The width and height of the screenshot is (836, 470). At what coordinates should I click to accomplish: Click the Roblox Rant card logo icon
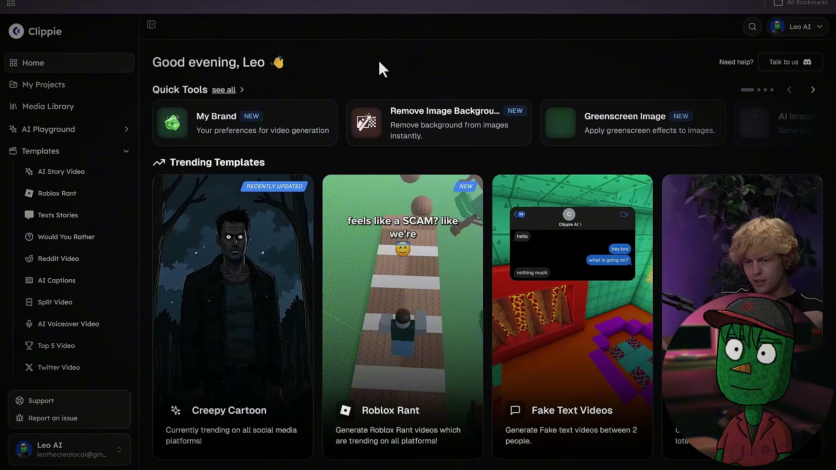click(x=346, y=410)
